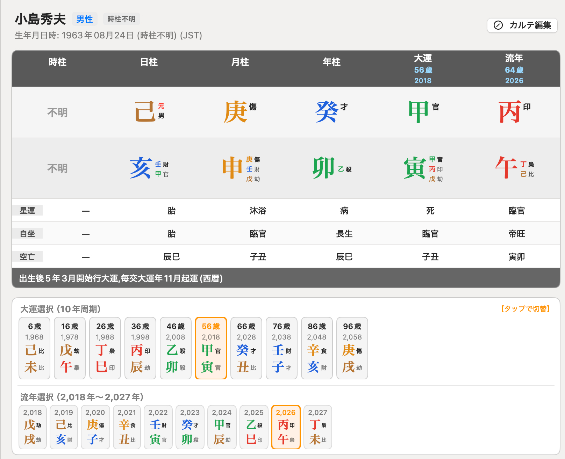Click the 午 流年 branch character
565x459 pixels.
click(506, 168)
